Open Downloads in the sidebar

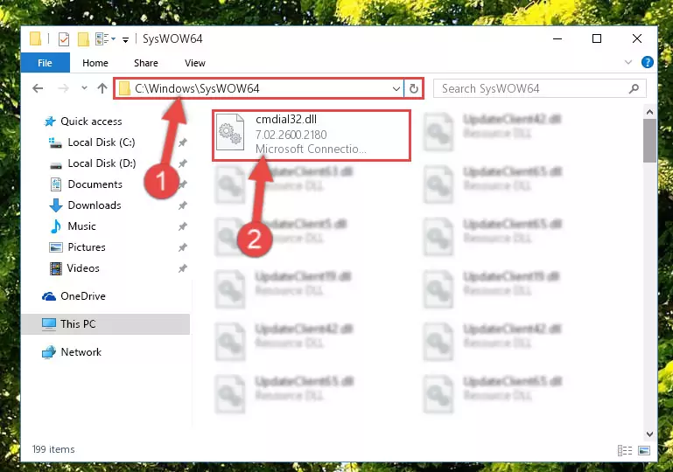pos(95,205)
